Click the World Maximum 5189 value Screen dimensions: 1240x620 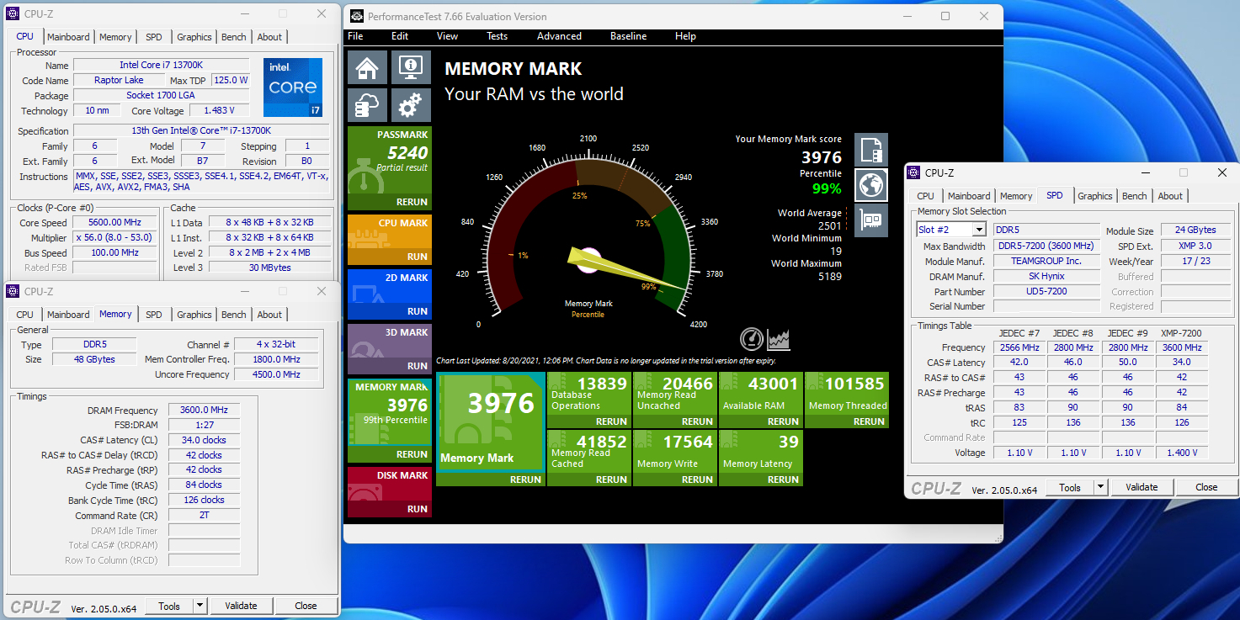coord(830,276)
